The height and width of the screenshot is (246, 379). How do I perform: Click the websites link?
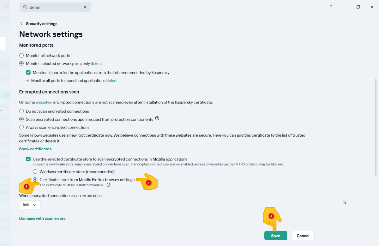[x=43, y=102]
